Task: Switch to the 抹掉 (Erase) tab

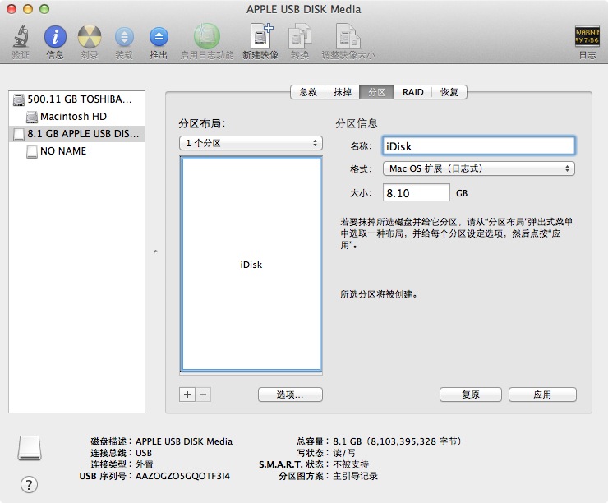Action: pyautogui.click(x=343, y=92)
